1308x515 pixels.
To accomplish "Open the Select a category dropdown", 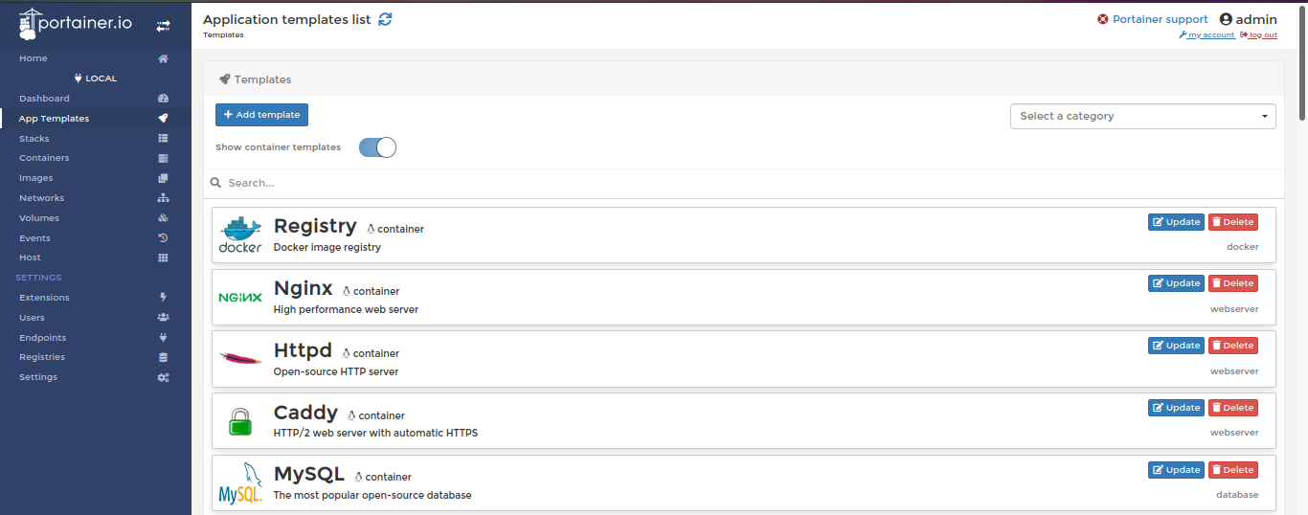I will coord(1143,116).
